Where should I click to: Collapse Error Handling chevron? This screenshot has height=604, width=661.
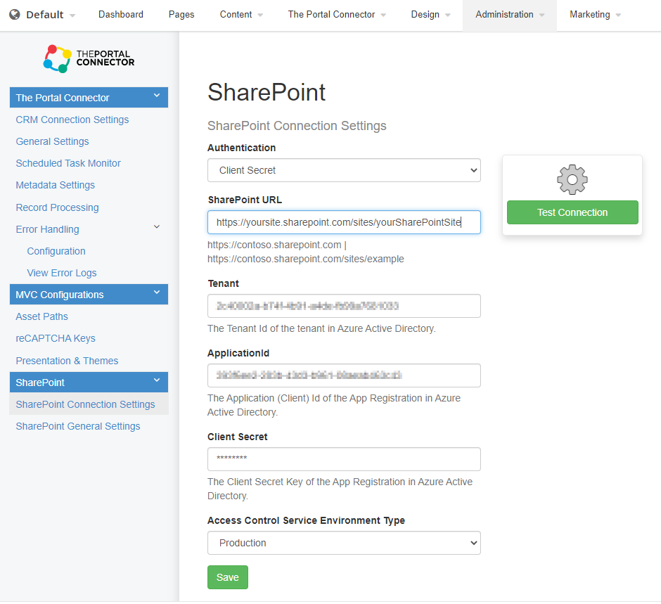[x=157, y=227]
